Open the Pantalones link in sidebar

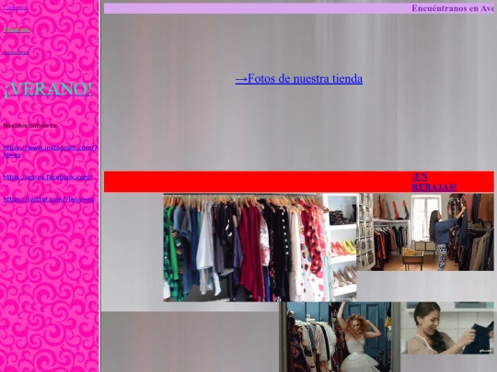click(17, 29)
